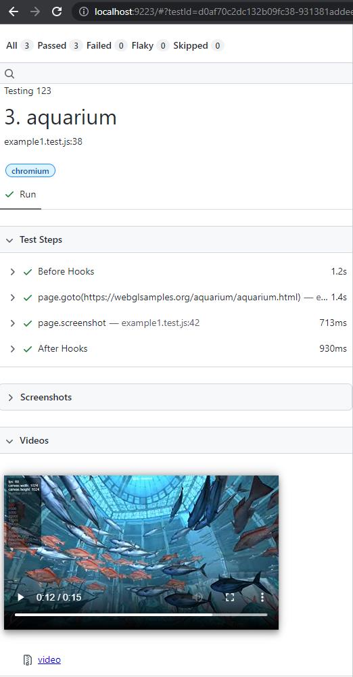The width and height of the screenshot is (353, 677).
Task: Focus the test search field
Action: coord(176,74)
